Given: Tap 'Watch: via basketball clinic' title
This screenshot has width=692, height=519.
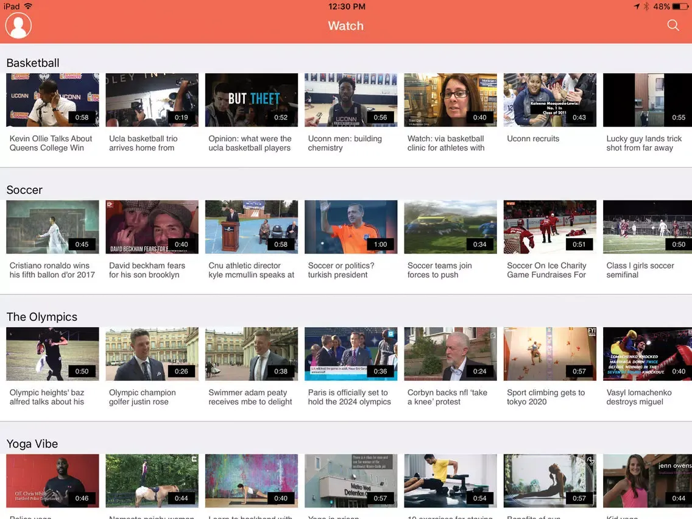Looking at the screenshot, I should (446, 143).
